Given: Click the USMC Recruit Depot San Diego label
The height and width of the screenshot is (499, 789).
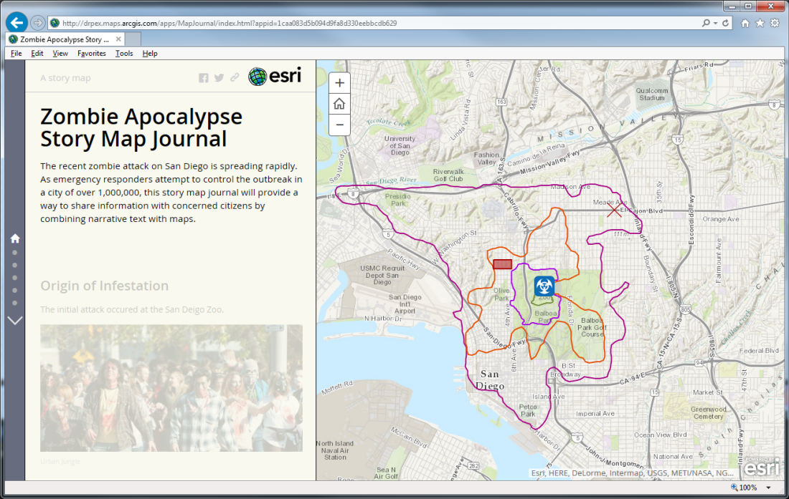Looking at the screenshot, I should (x=382, y=275).
